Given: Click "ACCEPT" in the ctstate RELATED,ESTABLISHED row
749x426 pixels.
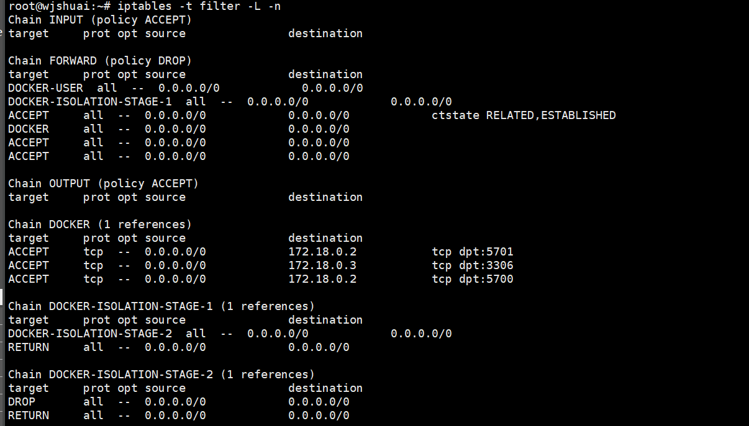Looking at the screenshot, I should coord(29,115).
